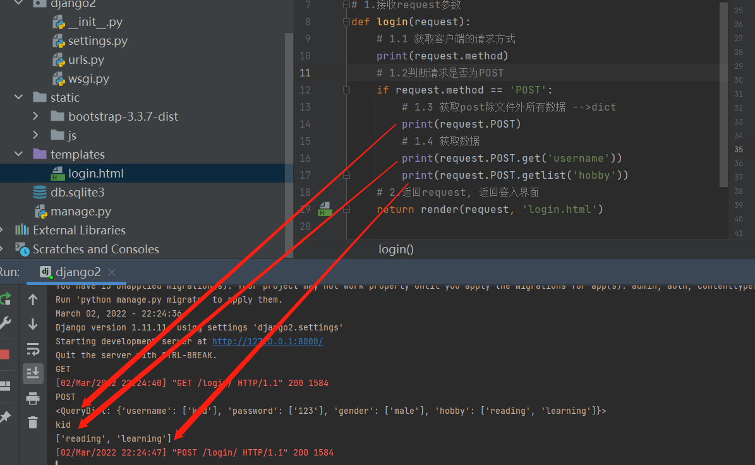This screenshot has height=465, width=755.
Task: Click the restore layout icon in Run panel
Action: [x=5, y=385]
